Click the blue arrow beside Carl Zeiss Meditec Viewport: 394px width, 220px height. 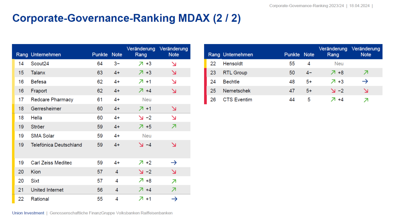(174, 163)
